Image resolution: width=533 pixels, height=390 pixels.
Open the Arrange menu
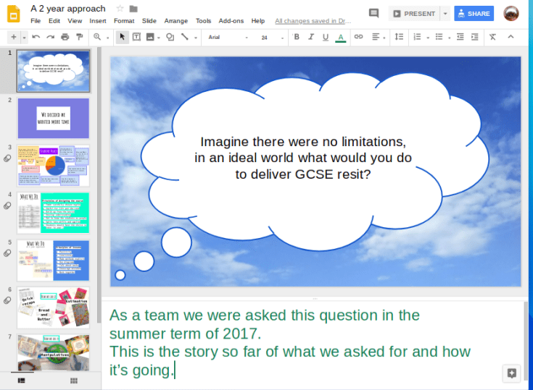tap(175, 21)
